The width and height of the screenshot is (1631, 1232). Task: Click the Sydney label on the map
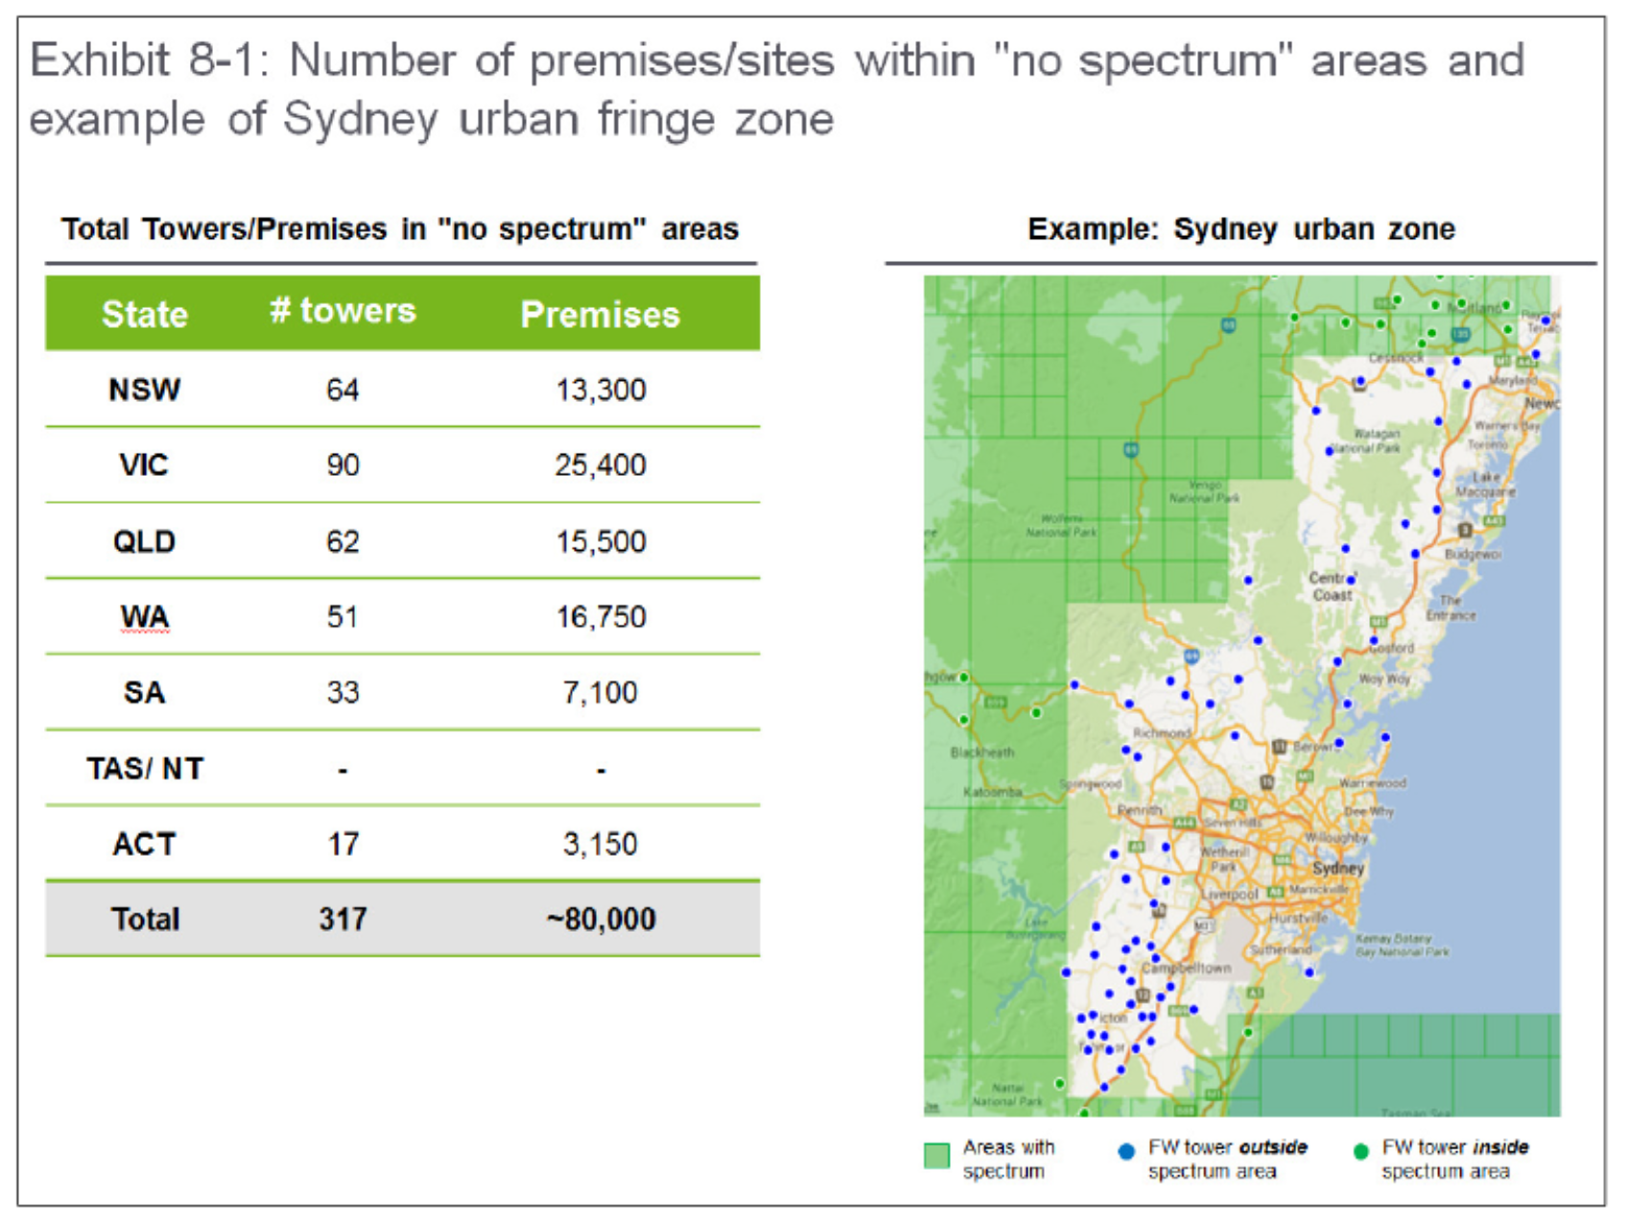tap(1336, 867)
